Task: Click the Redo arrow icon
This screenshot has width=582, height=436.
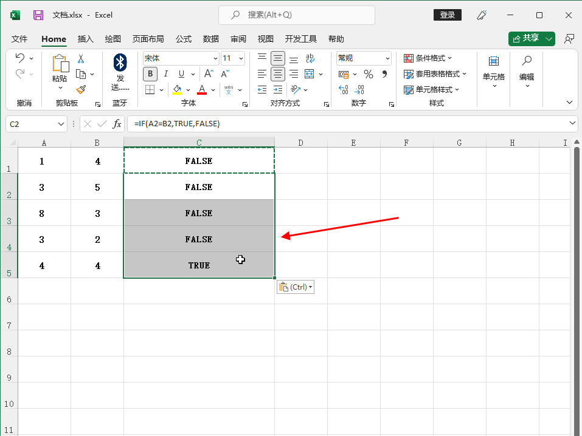Action: (x=20, y=73)
